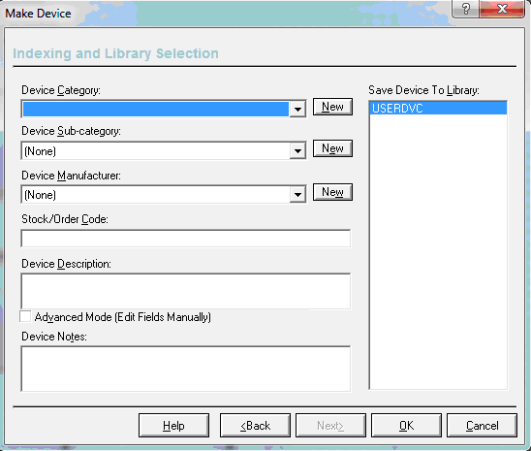Create a New device sub-category
Viewport: 531px width, 451px height.
tap(332, 148)
